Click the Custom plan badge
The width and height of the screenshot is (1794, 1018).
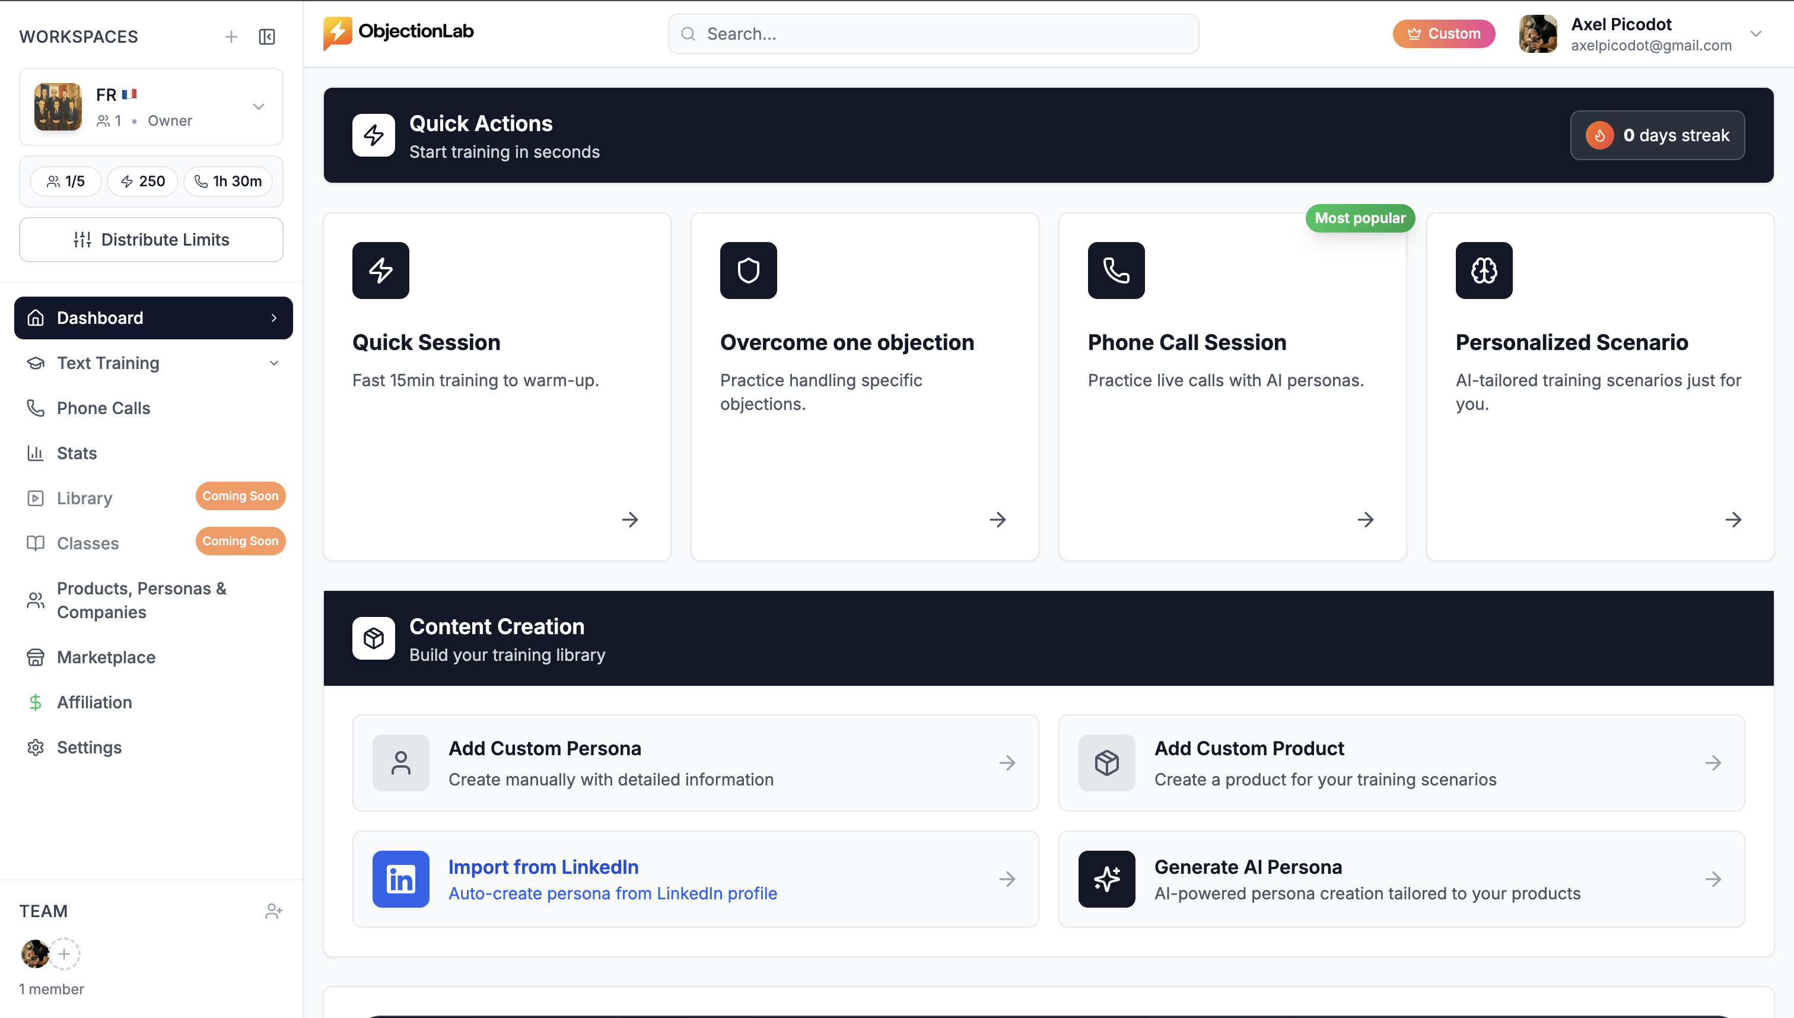point(1443,34)
